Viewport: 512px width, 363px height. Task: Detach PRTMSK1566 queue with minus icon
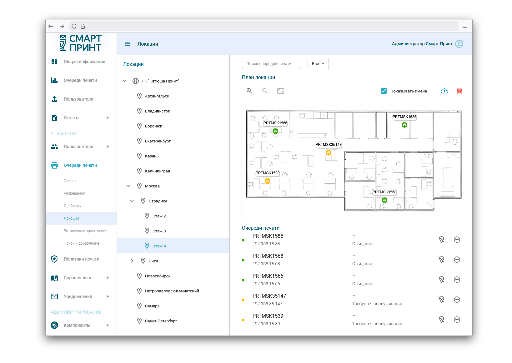coord(457,280)
